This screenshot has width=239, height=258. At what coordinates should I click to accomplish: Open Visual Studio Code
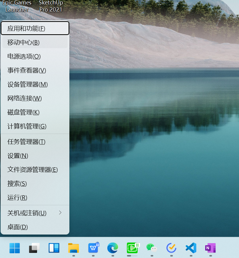coord(191,248)
